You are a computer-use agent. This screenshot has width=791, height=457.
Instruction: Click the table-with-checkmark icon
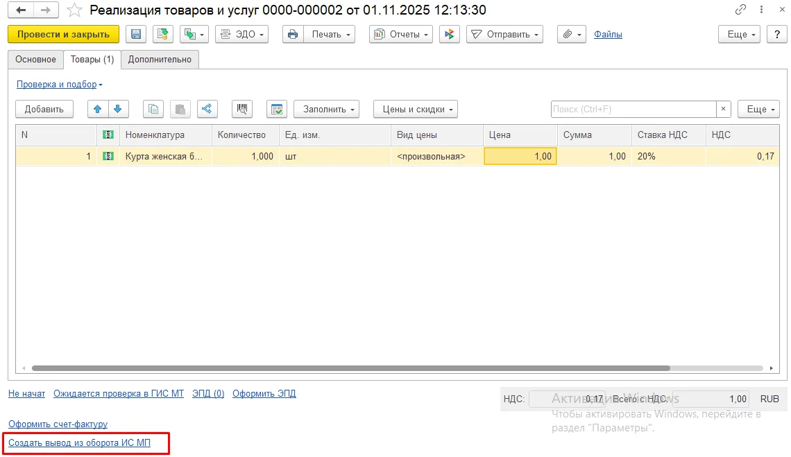pyautogui.click(x=276, y=109)
